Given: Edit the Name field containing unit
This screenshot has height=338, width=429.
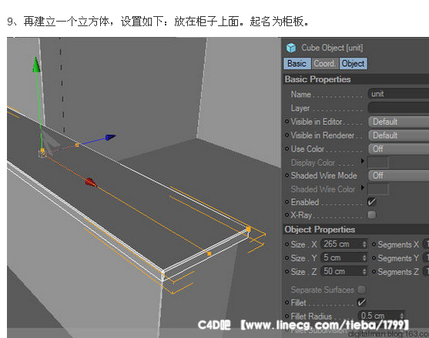Looking at the screenshot, I should click(x=399, y=94).
